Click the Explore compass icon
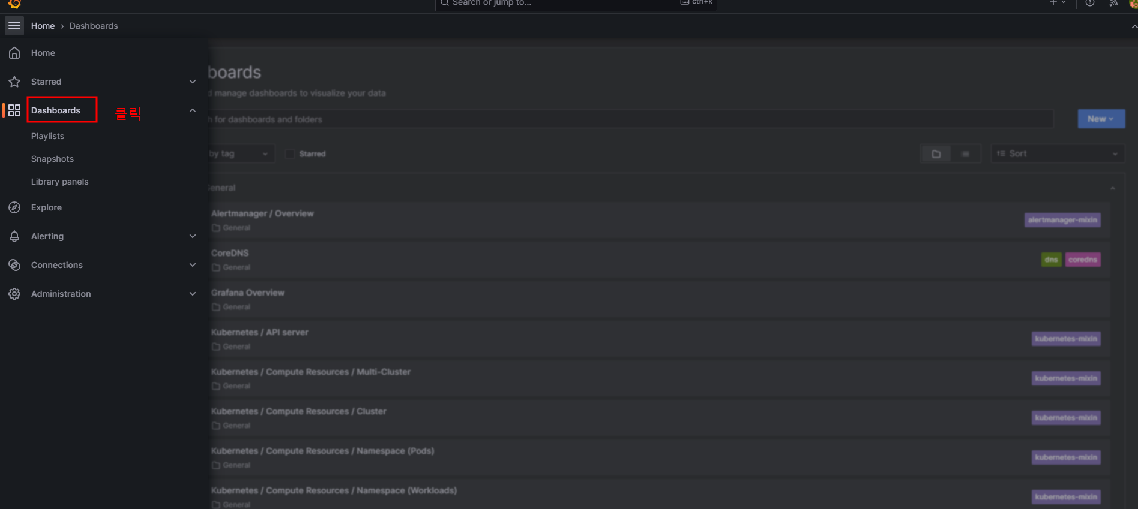 click(14, 207)
